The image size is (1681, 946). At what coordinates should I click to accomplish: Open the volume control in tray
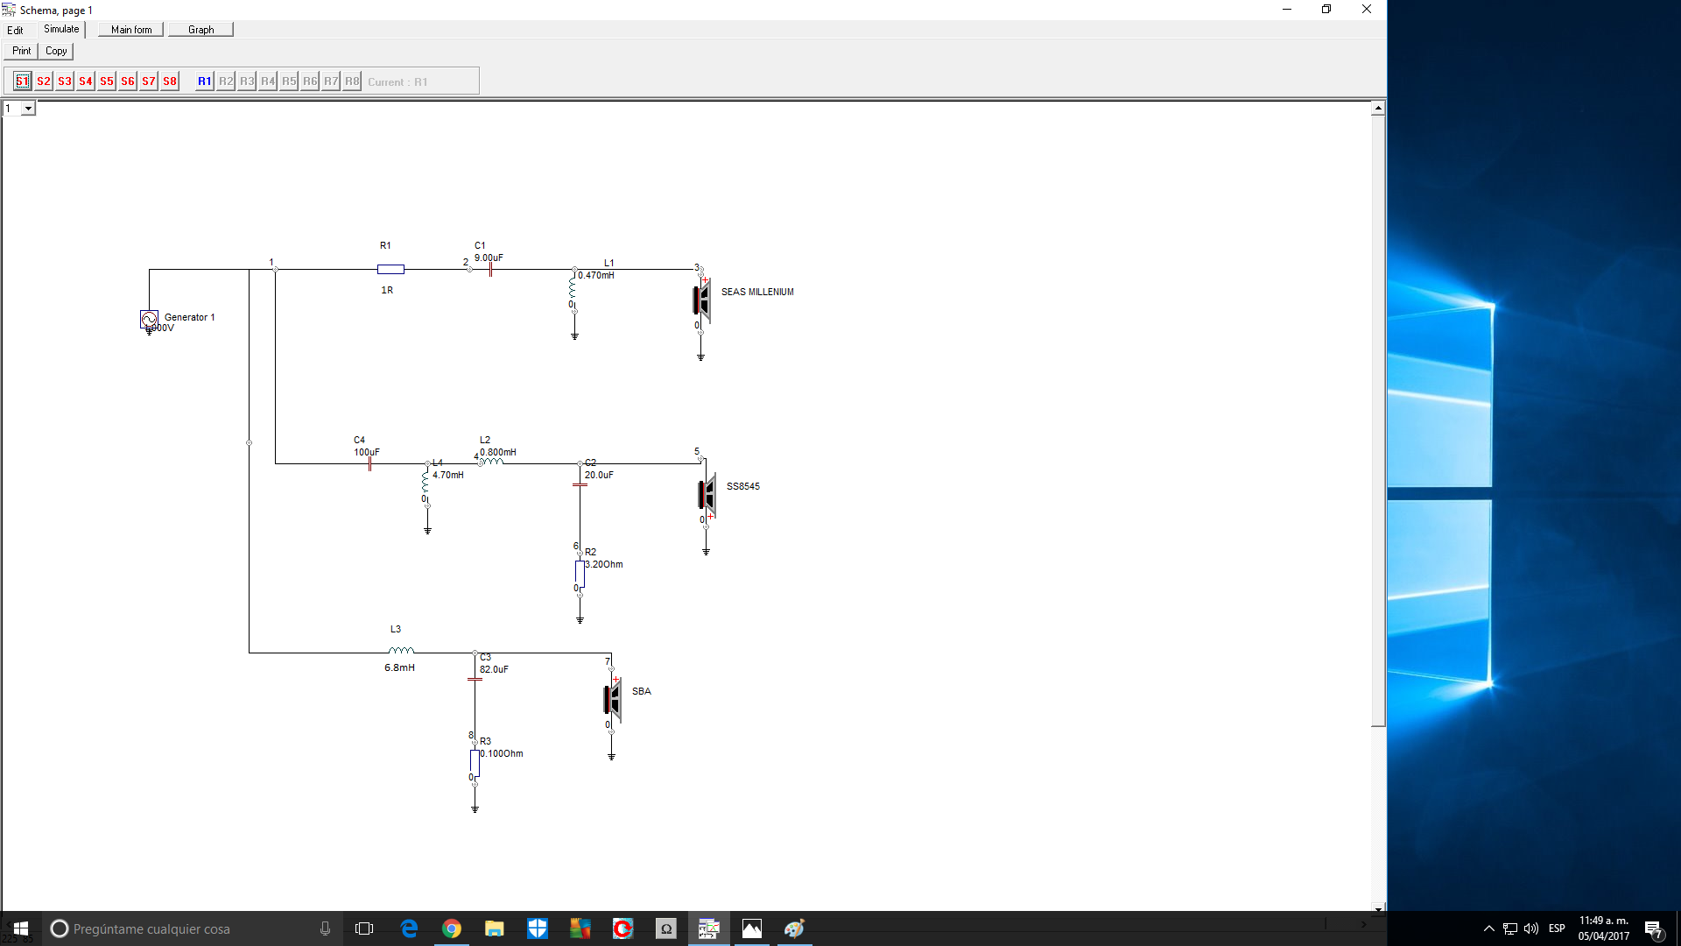click(x=1531, y=928)
